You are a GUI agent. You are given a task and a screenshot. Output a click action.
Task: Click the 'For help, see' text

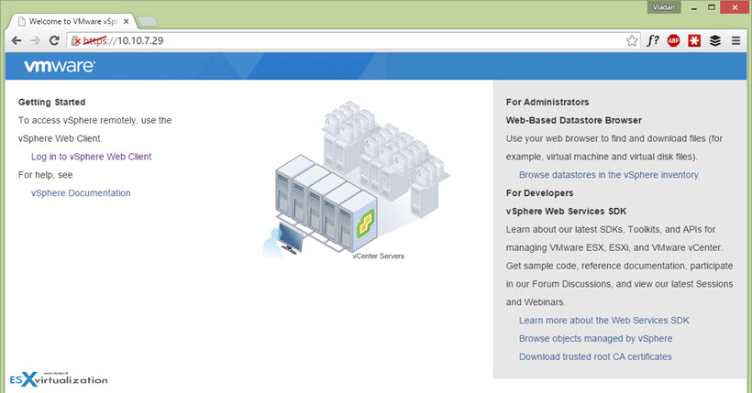point(46,175)
